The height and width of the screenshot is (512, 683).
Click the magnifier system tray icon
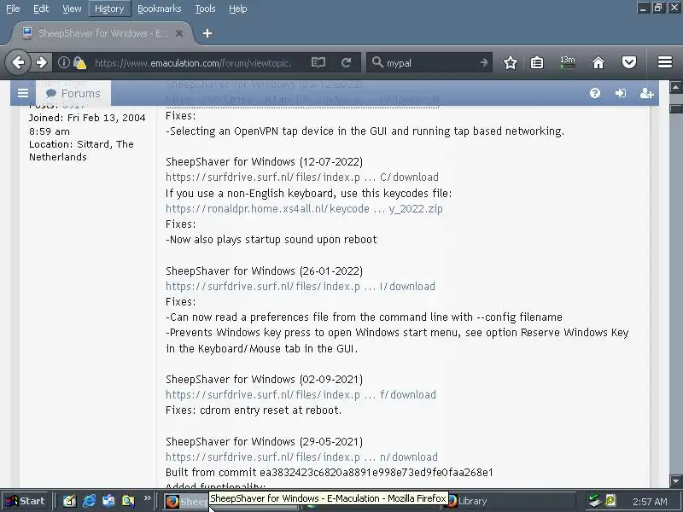click(610, 501)
